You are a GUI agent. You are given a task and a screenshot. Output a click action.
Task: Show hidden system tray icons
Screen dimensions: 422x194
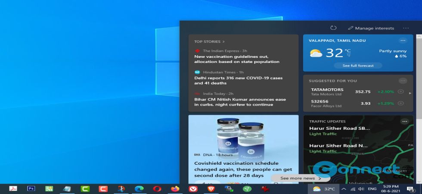point(344,189)
